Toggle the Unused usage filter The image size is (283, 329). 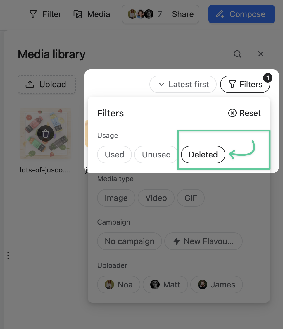click(x=156, y=155)
